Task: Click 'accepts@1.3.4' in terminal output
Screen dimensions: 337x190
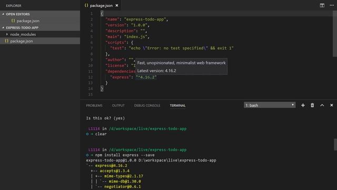Action: click(x=115, y=171)
